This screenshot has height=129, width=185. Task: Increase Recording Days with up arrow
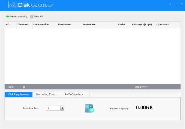(62, 107)
